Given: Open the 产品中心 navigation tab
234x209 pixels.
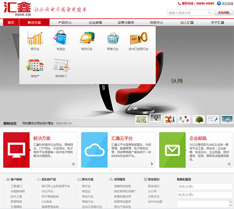Looking at the screenshot, I should click(x=65, y=22).
